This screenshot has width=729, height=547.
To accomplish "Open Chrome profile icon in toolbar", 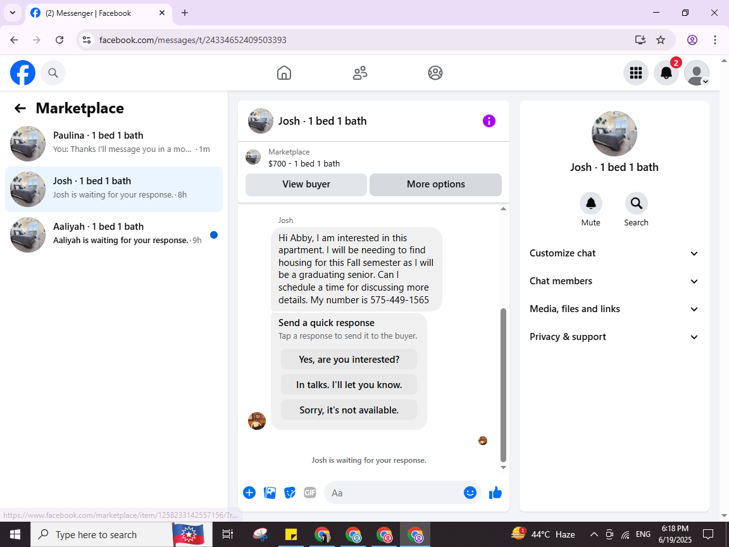I will coord(692,40).
